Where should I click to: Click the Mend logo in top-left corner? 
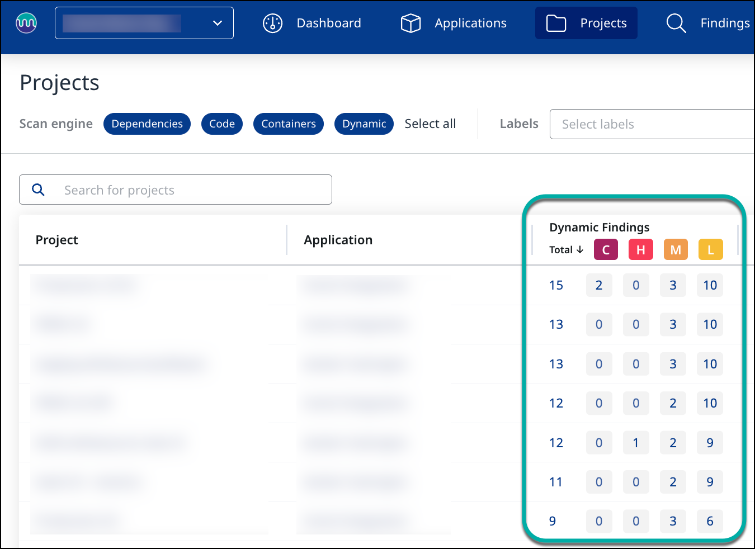pos(26,23)
